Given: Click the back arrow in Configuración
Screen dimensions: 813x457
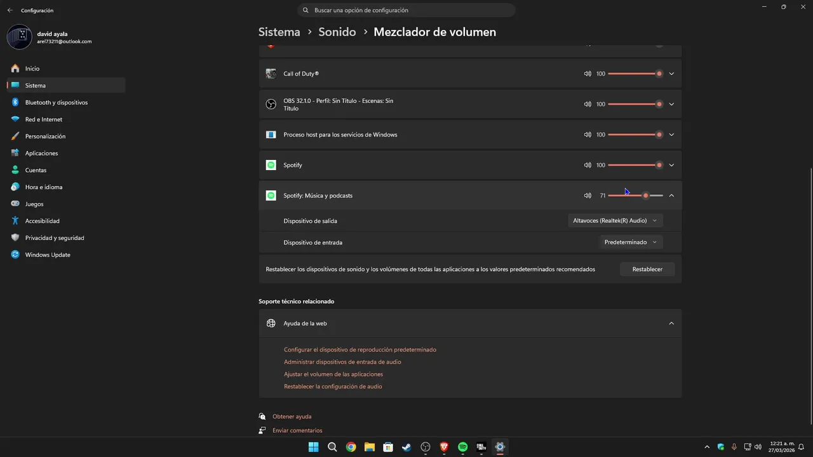Looking at the screenshot, I should [x=10, y=10].
